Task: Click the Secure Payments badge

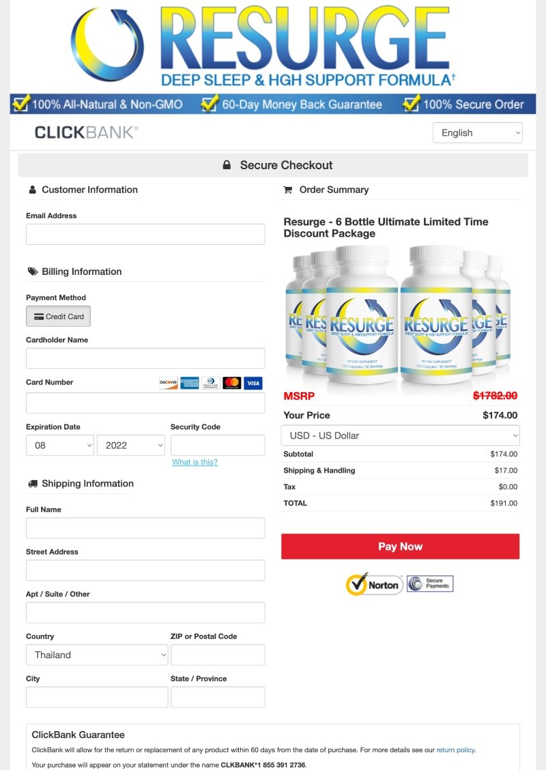Action: coord(430,583)
